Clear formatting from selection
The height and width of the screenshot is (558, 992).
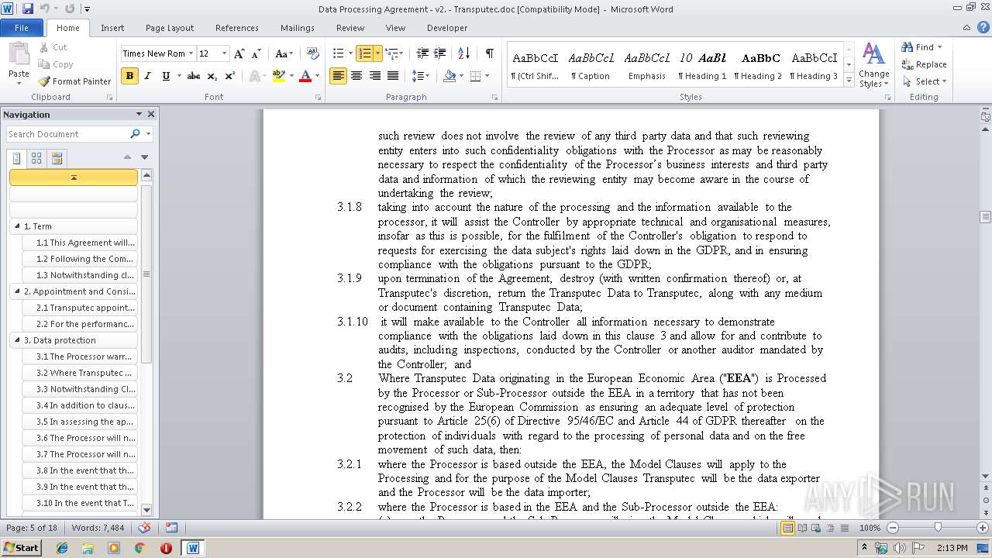coord(313,53)
